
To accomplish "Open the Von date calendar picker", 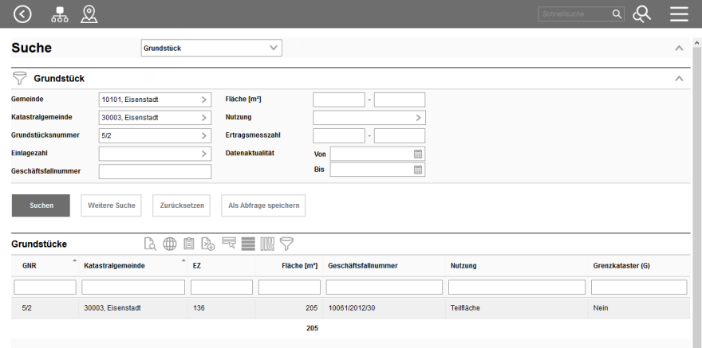I will click(x=418, y=153).
